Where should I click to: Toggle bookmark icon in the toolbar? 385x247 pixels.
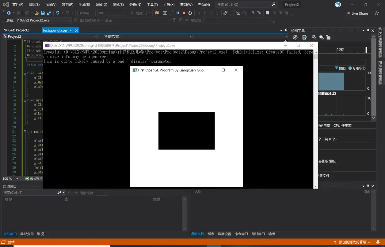click(267, 13)
